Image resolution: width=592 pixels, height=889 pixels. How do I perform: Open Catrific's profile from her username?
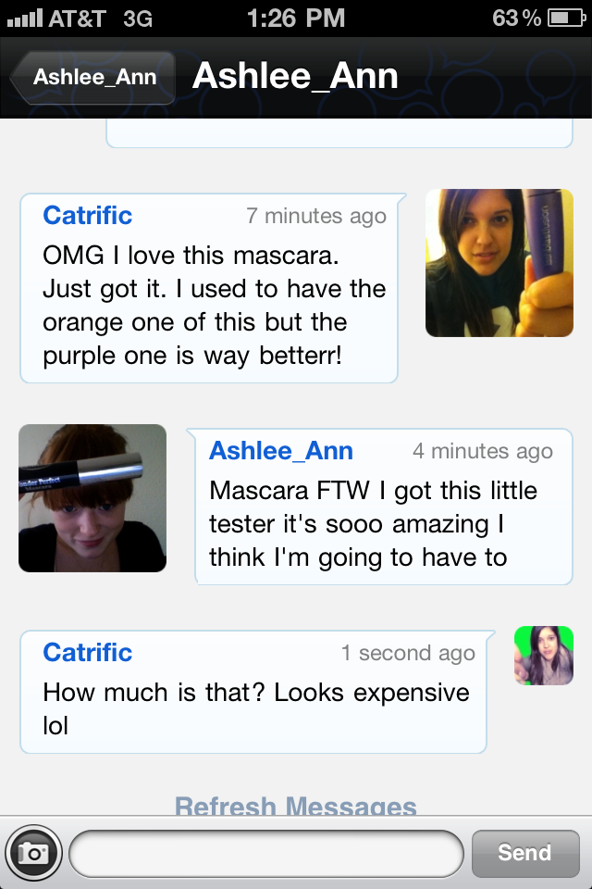[x=87, y=215]
